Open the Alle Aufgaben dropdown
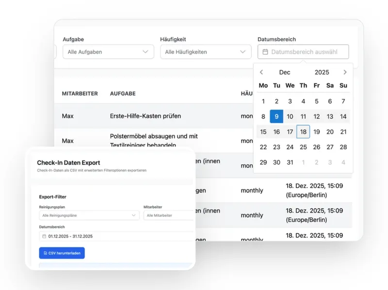The height and width of the screenshot is (290, 388). click(108, 52)
